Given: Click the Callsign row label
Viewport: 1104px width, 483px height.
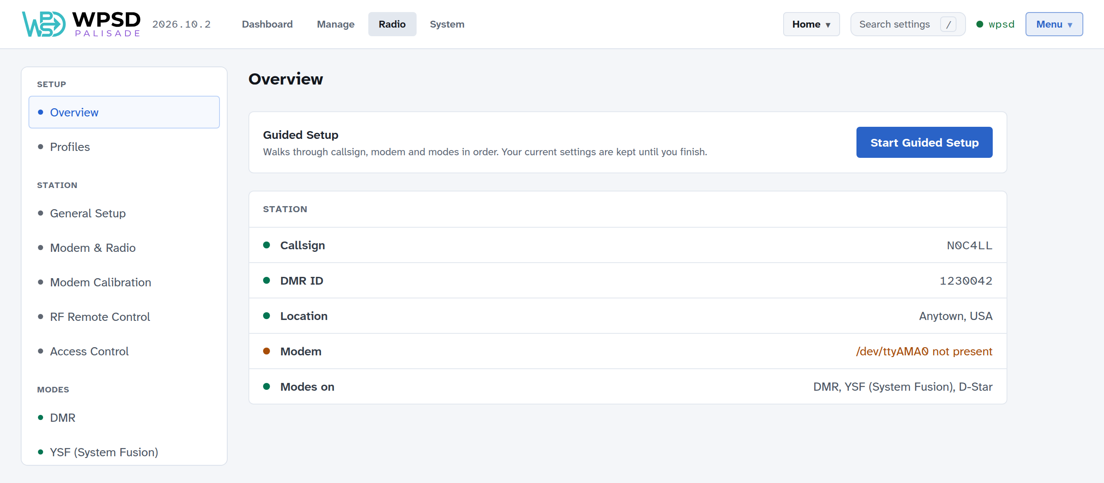Looking at the screenshot, I should tap(302, 245).
